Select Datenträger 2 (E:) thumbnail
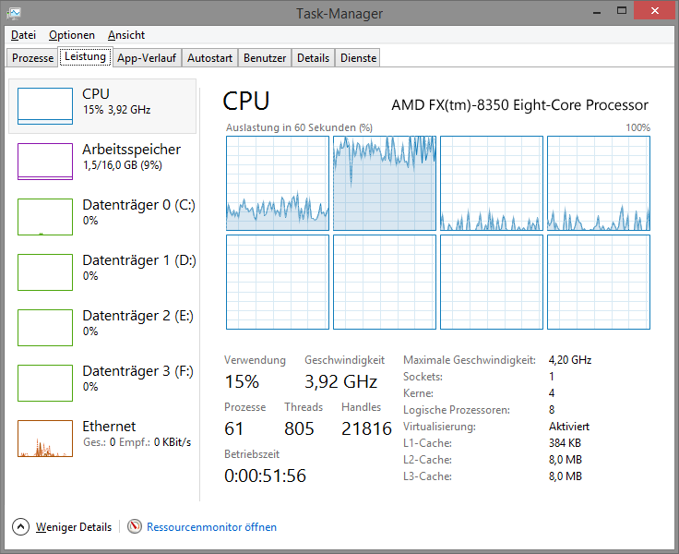This screenshot has height=554, width=679. (x=45, y=328)
